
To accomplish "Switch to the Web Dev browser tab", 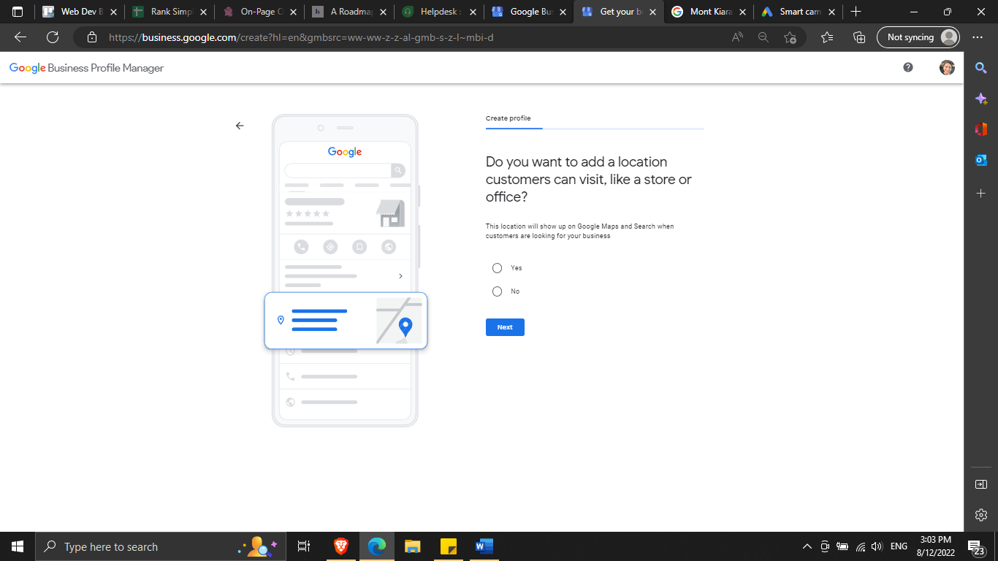I will point(79,12).
